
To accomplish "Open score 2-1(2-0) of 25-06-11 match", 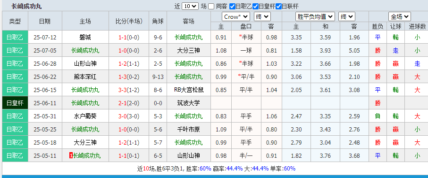I will click(129, 103).
